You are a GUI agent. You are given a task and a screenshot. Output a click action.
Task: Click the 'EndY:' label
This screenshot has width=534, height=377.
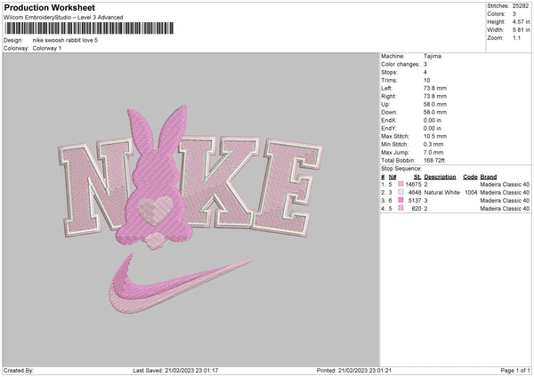point(389,128)
